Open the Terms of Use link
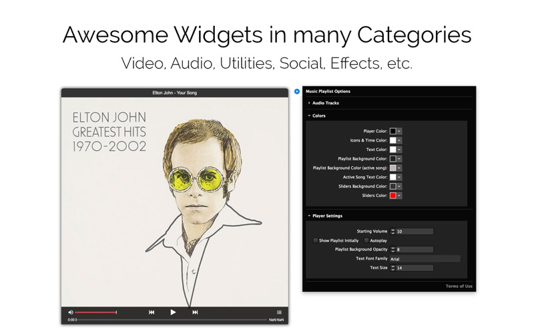Screen dimensions: 534x334 point(459,286)
